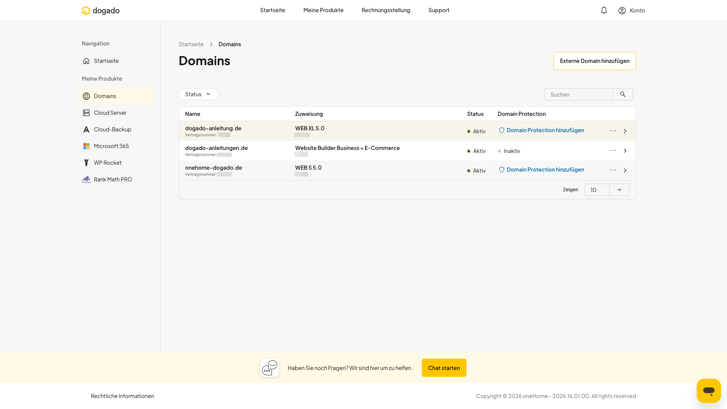Screen dimensions: 727x409
Task: Click the Cloud Server icon
Action: click(86, 113)
